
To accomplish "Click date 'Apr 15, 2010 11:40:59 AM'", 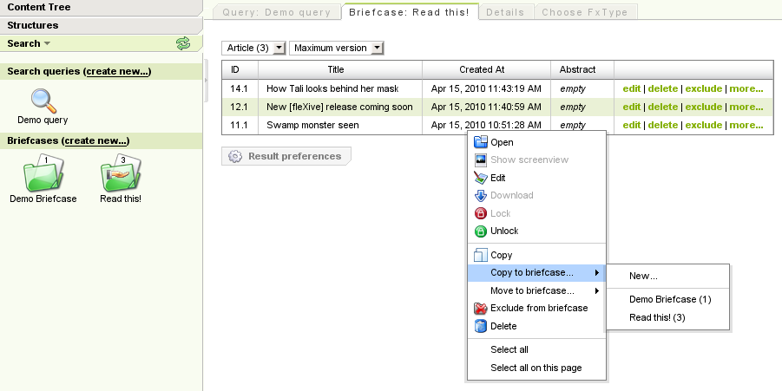I will click(x=486, y=107).
